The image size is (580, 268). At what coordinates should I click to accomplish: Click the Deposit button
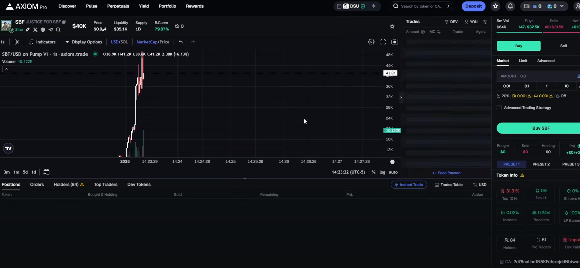click(473, 6)
